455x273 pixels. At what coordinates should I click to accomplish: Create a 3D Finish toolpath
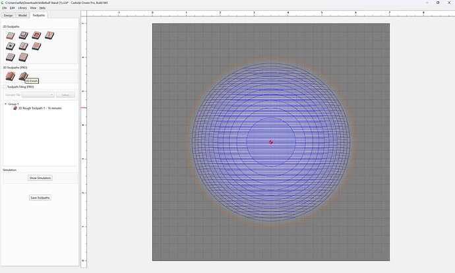23,76
